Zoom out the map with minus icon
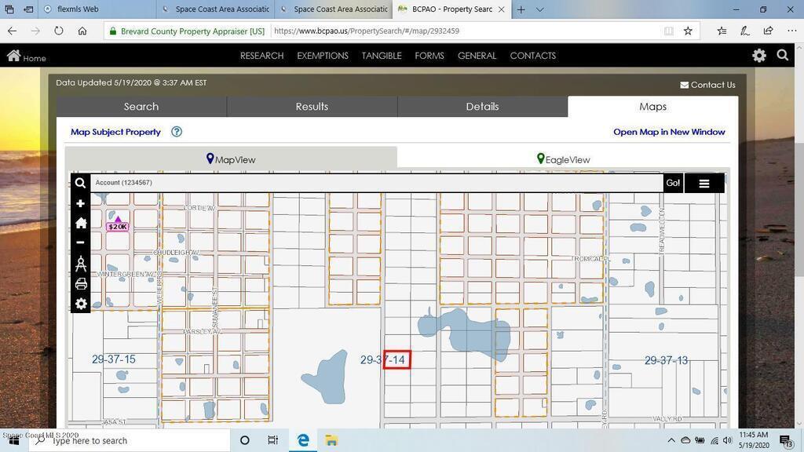Screen dimensions: 804x452 click(80, 242)
